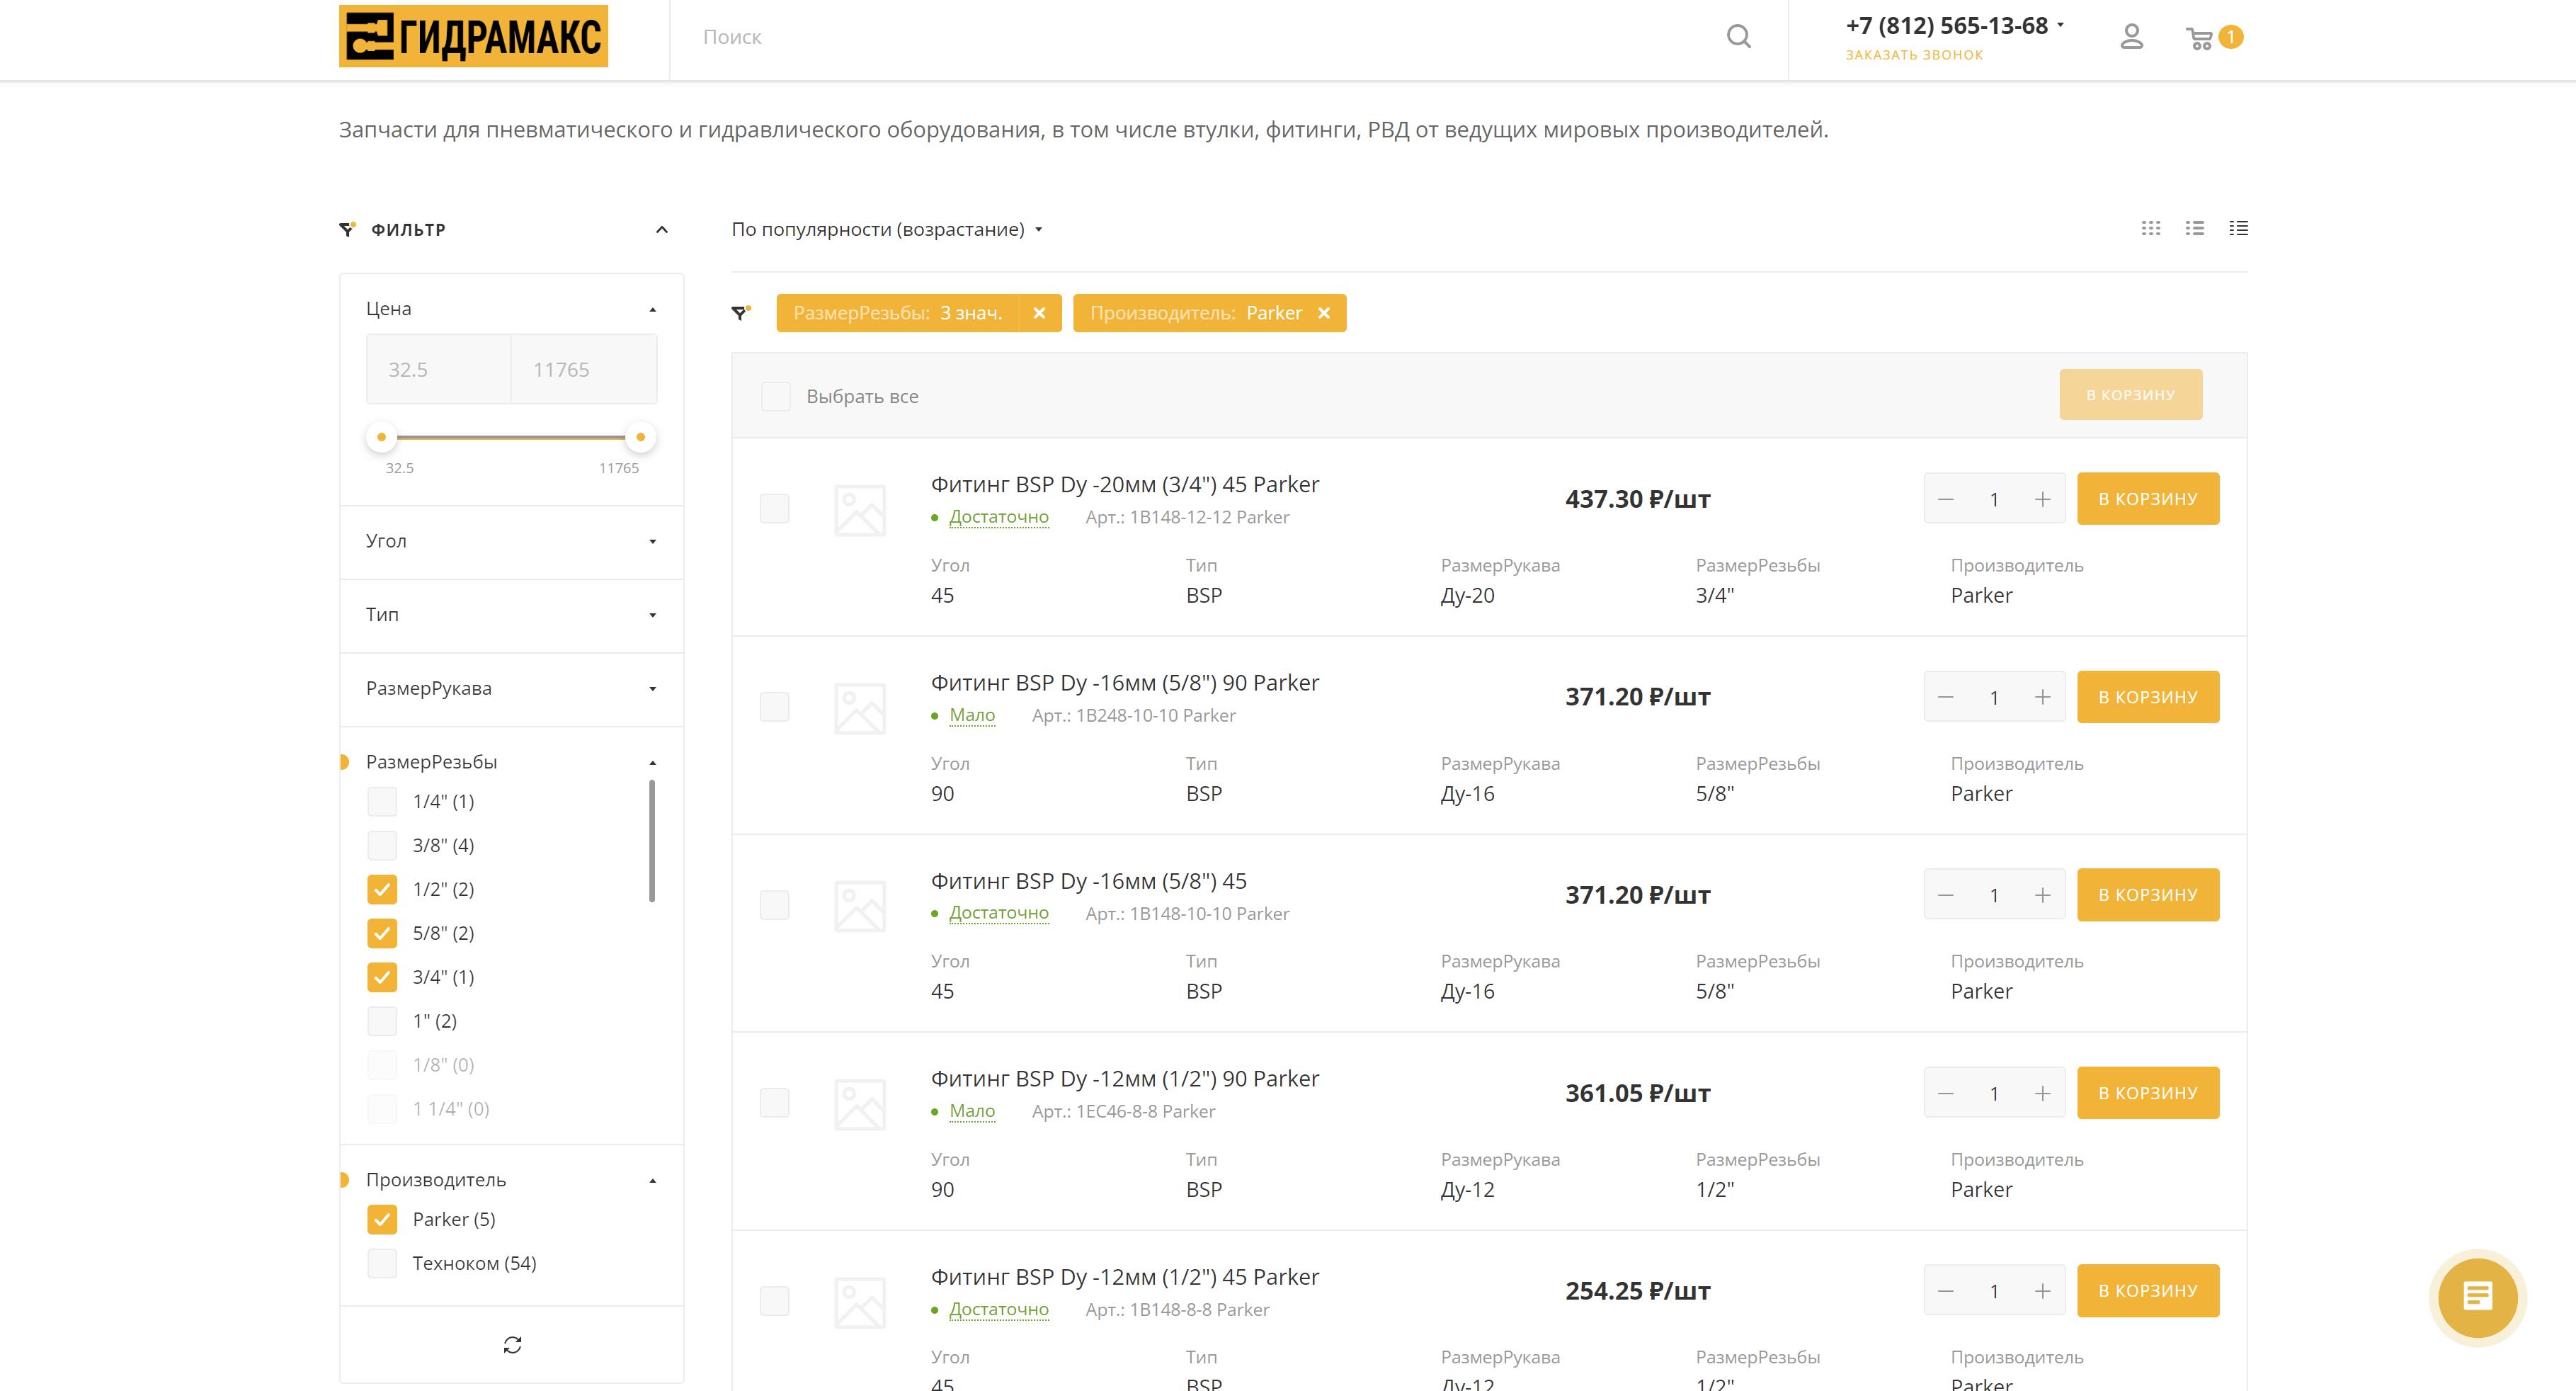Open the user account icon
The width and height of the screenshot is (2576, 1391).
2131,37
